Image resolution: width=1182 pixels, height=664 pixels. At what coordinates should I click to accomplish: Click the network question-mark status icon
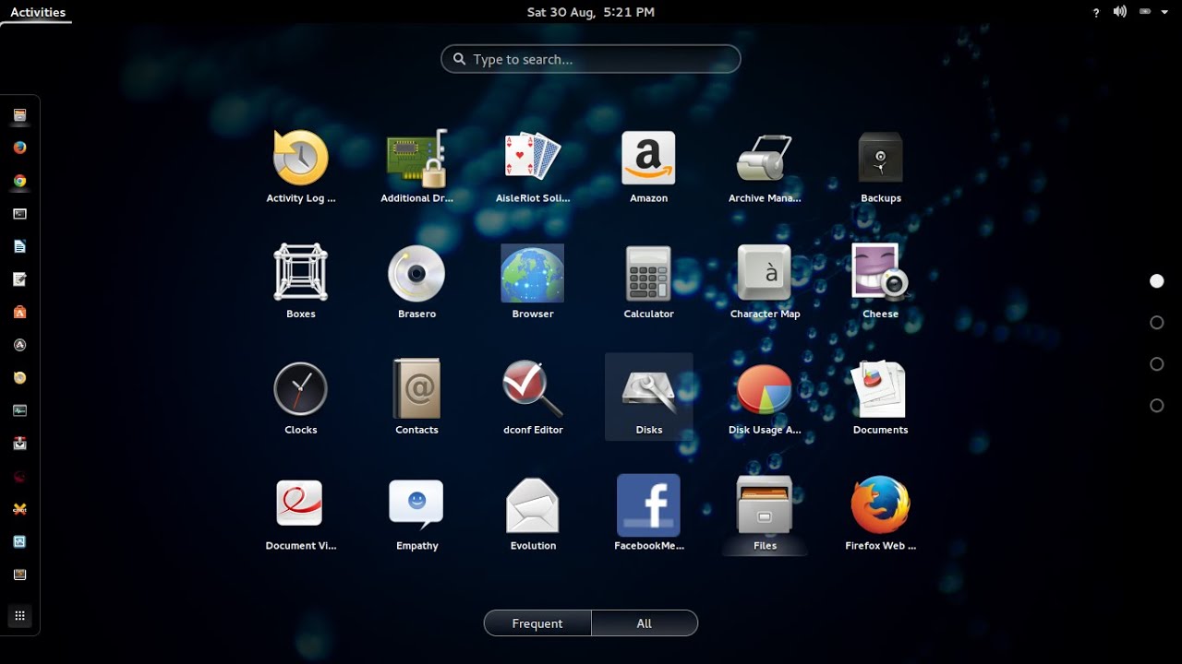coord(1096,13)
